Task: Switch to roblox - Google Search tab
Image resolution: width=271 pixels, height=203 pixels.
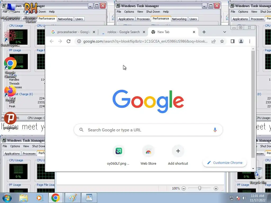Action: (x=123, y=32)
